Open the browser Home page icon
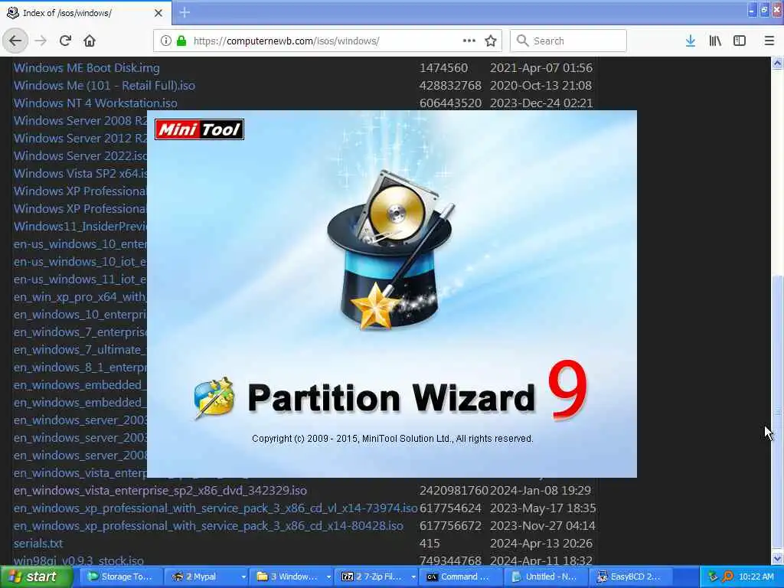Viewport: 784px width, 588px height. pos(90,41)
